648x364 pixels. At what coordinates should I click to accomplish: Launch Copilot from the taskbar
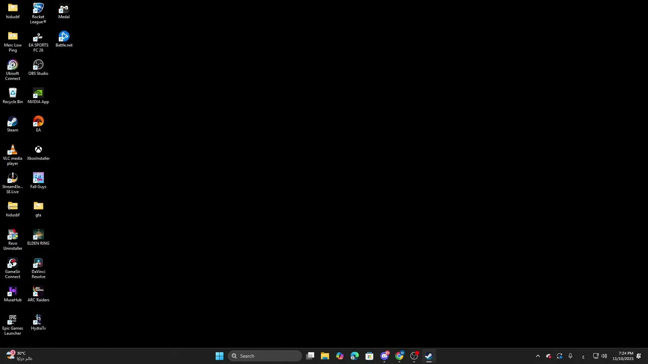tap(340, 356)
